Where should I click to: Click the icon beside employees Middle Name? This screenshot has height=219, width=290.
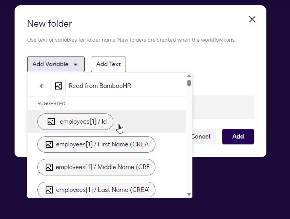(49, 167)
